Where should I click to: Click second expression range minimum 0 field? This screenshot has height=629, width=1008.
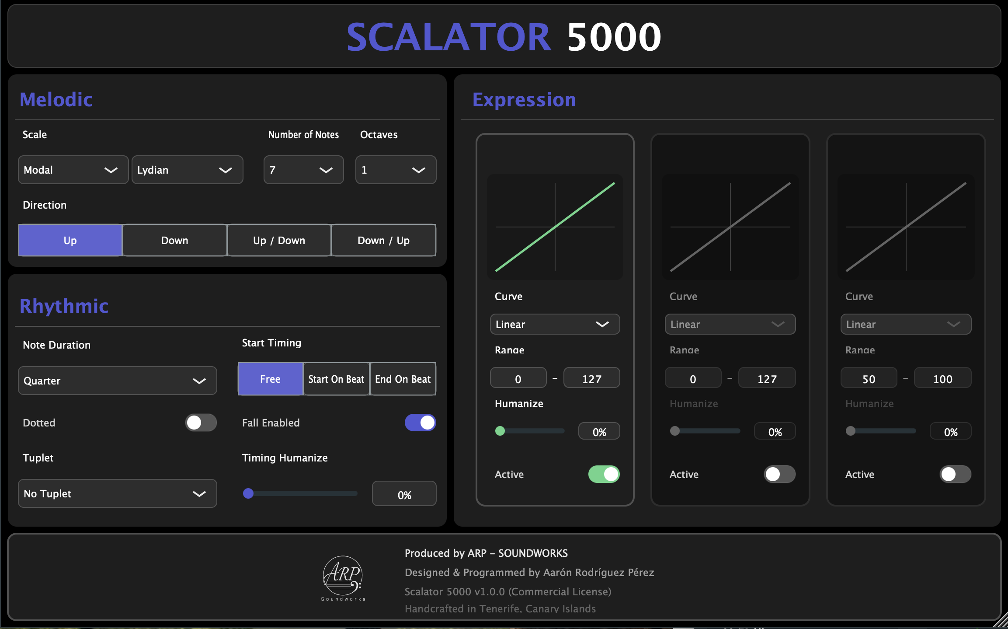point(693,378)
